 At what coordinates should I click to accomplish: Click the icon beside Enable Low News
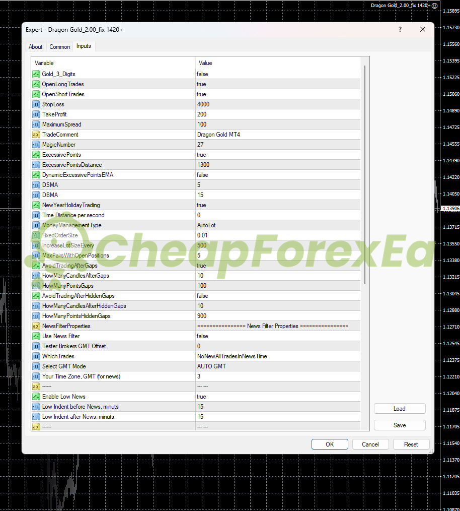36,397
